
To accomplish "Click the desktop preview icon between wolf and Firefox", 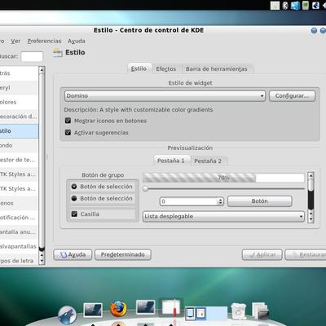I will click(93, 311).
